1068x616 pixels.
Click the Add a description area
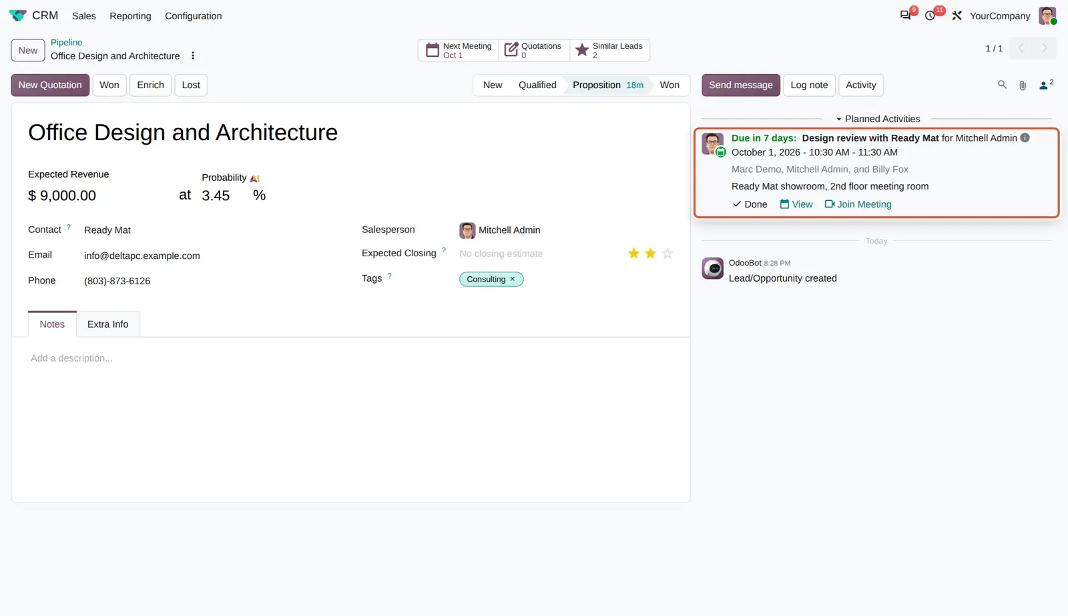pyautogui.click(x=350, y=358)
